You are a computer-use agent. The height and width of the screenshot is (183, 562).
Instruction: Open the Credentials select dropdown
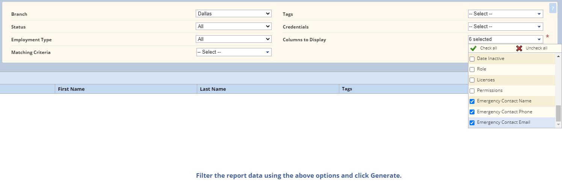point(506,27)
